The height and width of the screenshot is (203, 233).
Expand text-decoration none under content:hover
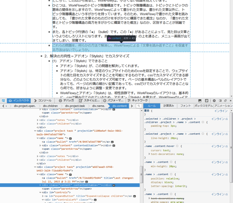149,154
